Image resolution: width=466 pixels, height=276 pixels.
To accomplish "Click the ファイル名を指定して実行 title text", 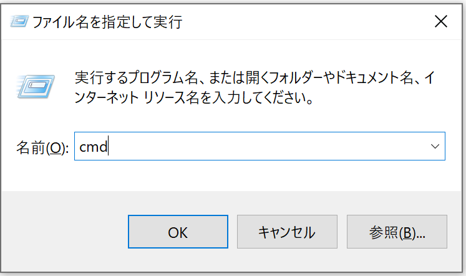I will [107, 22].
